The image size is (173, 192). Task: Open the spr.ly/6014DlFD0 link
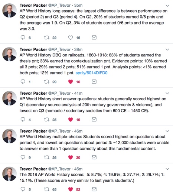click(91, 73)
